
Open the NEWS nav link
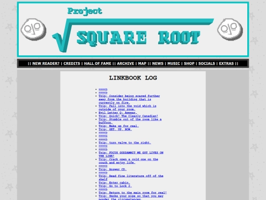click(158, 63)
